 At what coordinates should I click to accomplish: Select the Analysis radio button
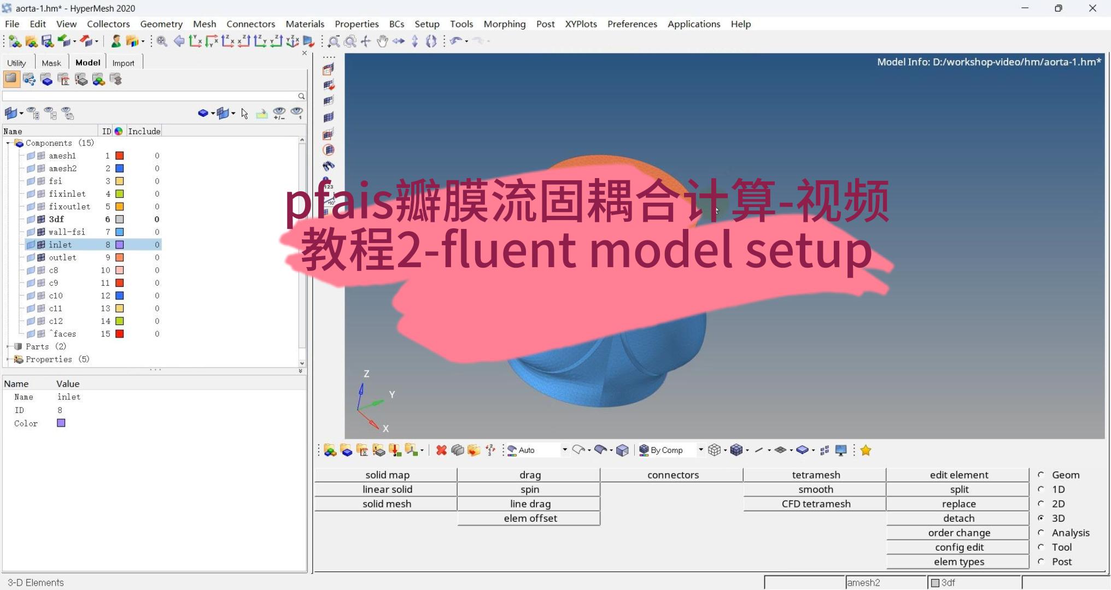(x=1041, y=533)
